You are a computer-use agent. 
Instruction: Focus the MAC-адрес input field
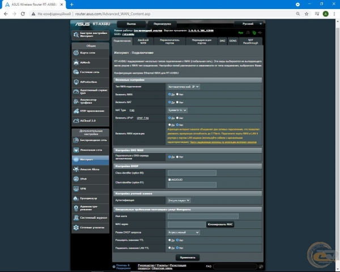(186, 224)
